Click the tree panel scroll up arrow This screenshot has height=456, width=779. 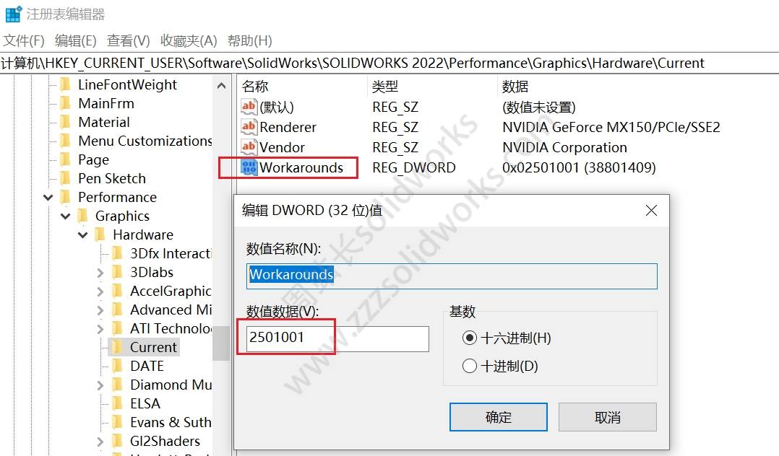[221, 85]
